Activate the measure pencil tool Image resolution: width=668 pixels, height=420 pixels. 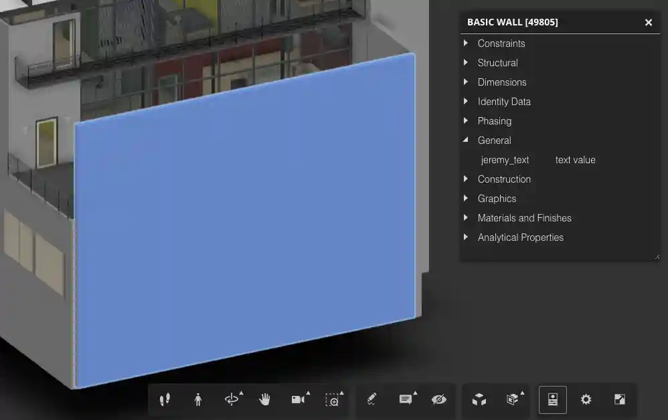tap(371, 399)
